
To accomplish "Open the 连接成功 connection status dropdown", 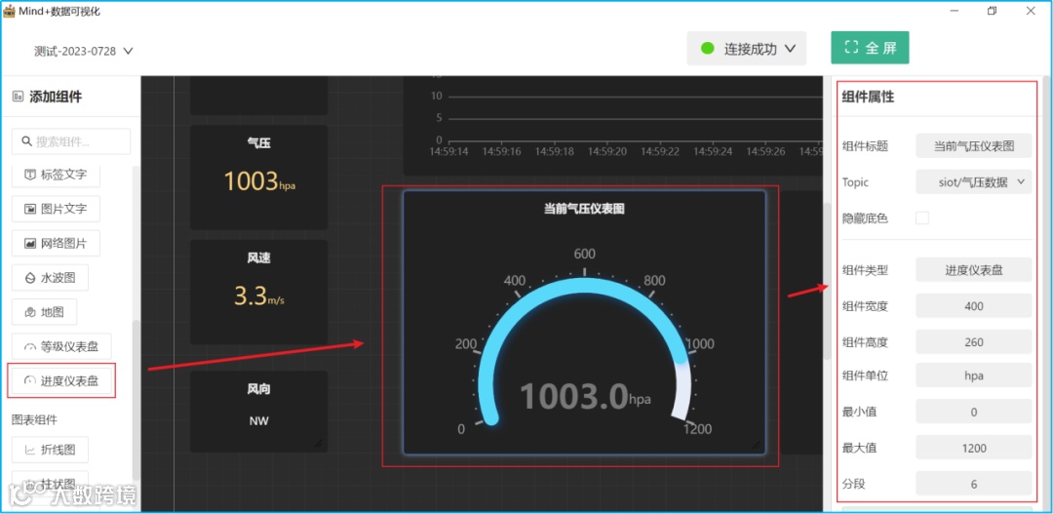I will pos(746,49).
